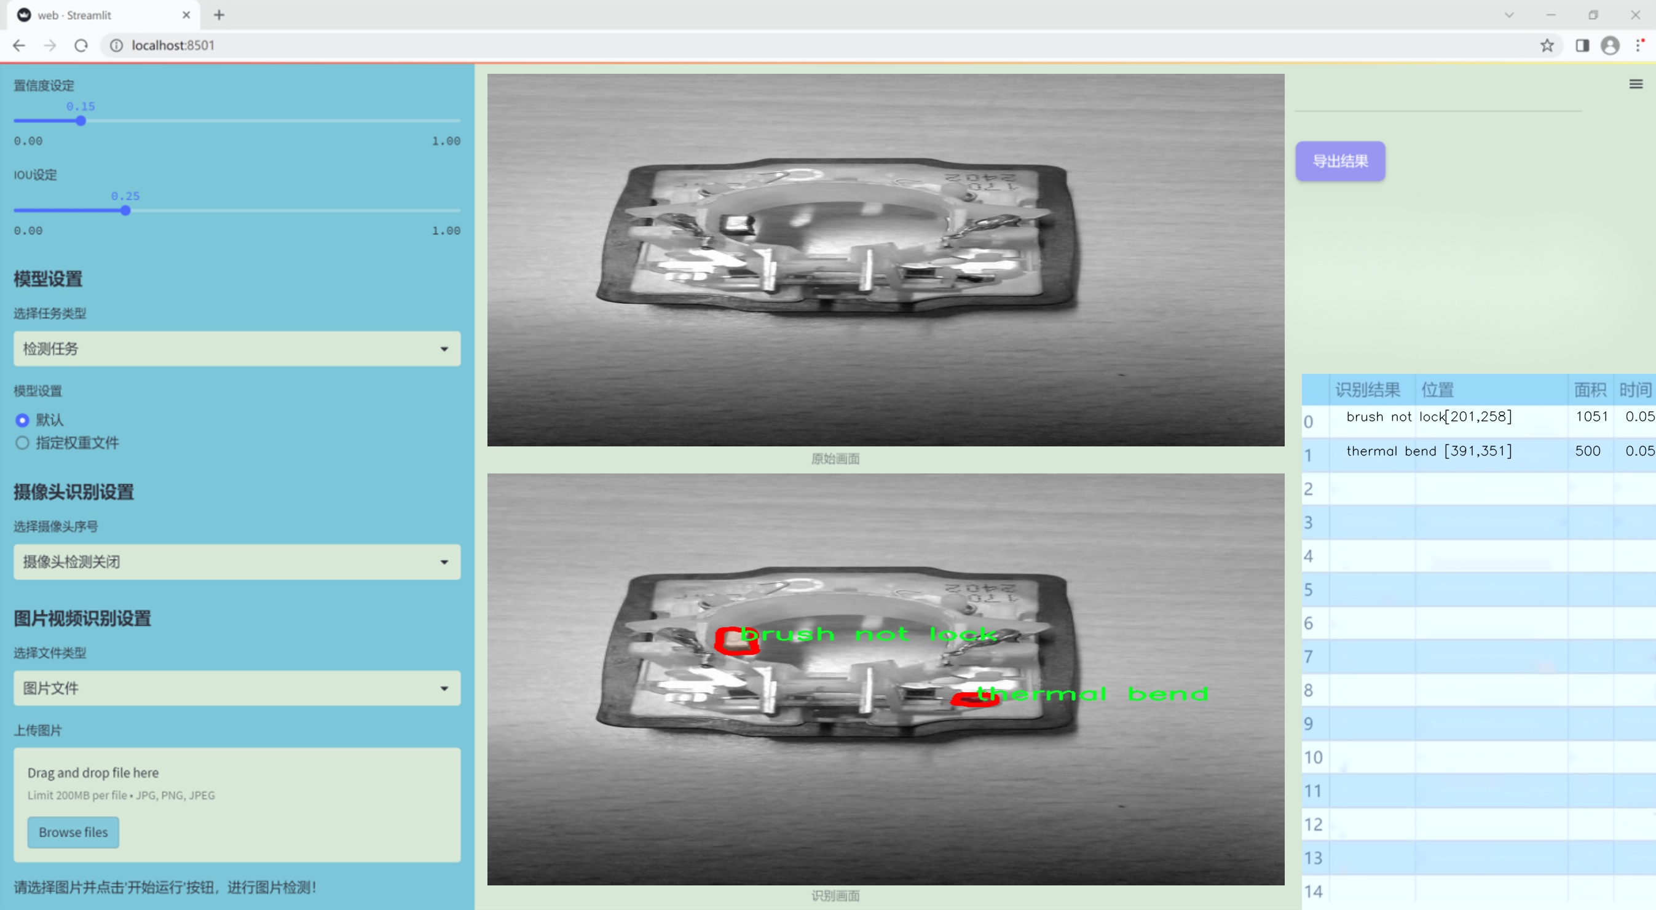Open the Streamlit hamburger menu
1656x910 pixels.
1636,84
